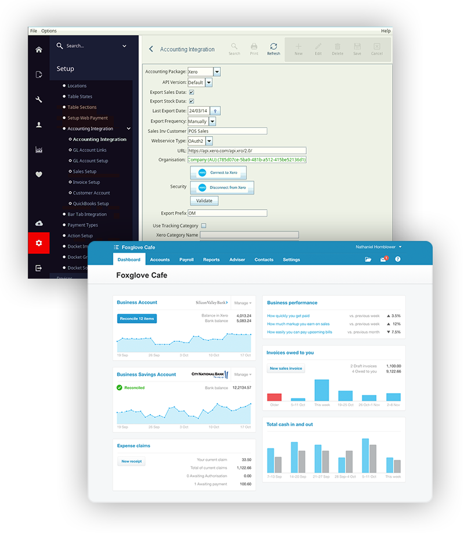Click inside the Export Prefix field
The width and height of the screenshot is (464, 533).
(228, 213)
